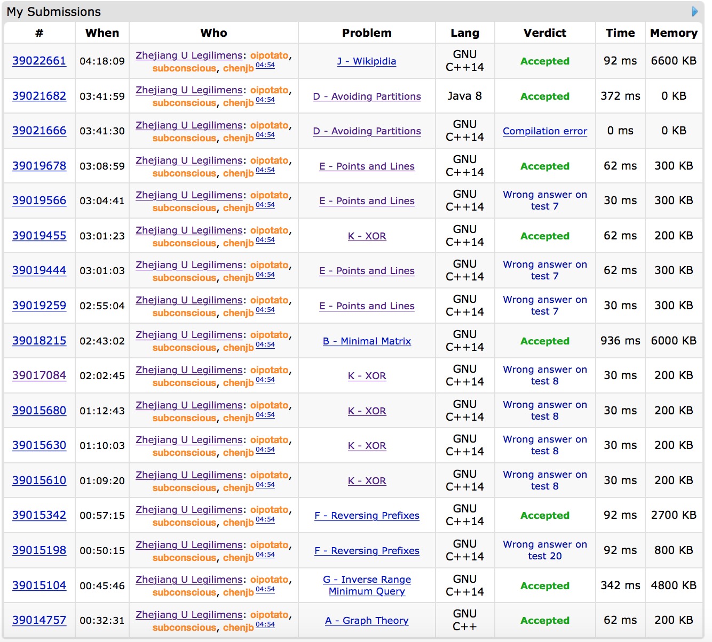712x642 pixels.
Task: Open the D - Avoiding Partitions Java 8 row problem
Action: point(367,97)
